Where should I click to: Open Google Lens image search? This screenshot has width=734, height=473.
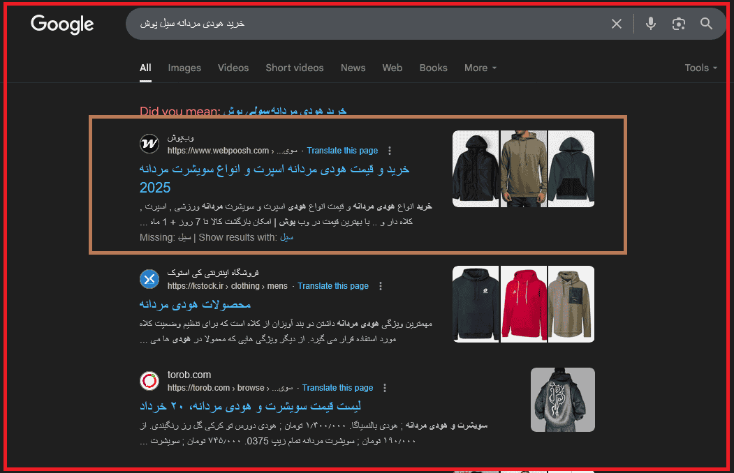tap(678, 23)
